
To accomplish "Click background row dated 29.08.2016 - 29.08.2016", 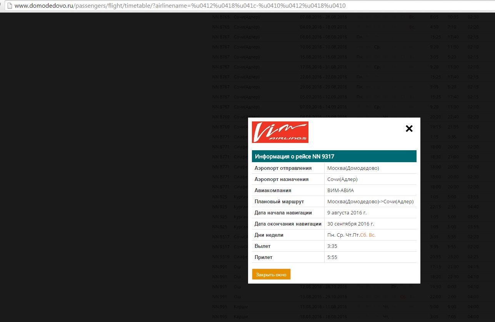I will pos(345,87).
